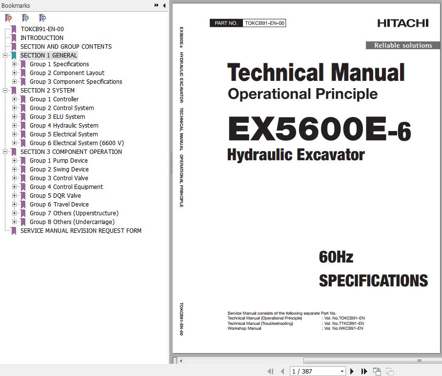The height and width of the screenshot is (376, 442).
Task: Click the bookmark options arrow icon
Action: click(42, 19)
